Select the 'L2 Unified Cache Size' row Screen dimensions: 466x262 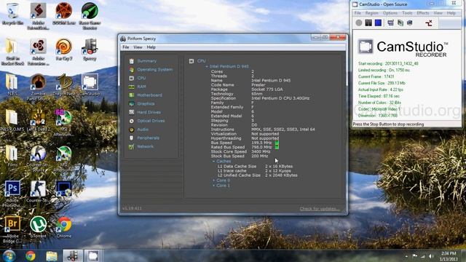point(257,175)
